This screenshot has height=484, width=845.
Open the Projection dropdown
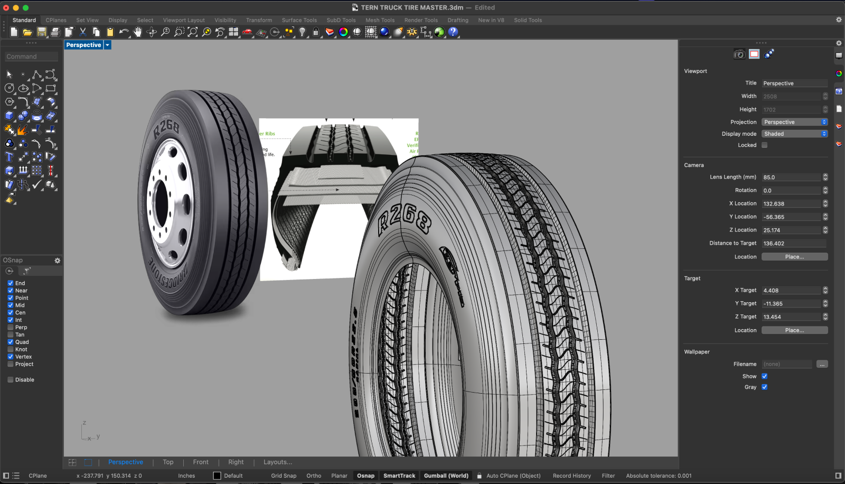[x=794, y=122]
